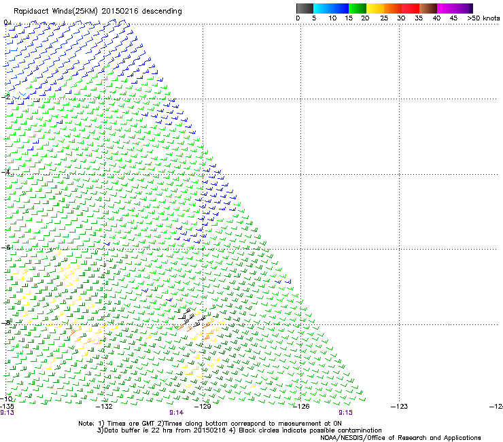This screenshot has width=503, height=442.
Task: Select the '-4' latitude axis label
Action: [x=5, y=172]
